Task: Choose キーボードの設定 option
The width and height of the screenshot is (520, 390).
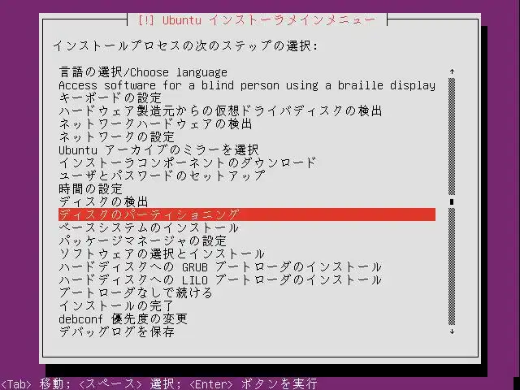Action: pos(110,98)
